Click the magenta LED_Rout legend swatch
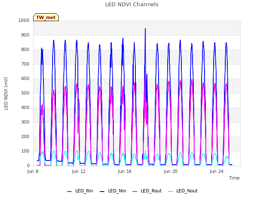The height and width of the screenshot is (199, 265). (x=135, y=192)
